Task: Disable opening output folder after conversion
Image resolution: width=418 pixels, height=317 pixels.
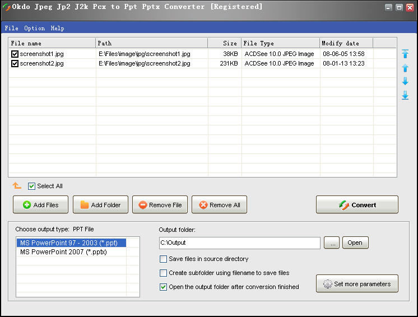Action: click(163, 287)
